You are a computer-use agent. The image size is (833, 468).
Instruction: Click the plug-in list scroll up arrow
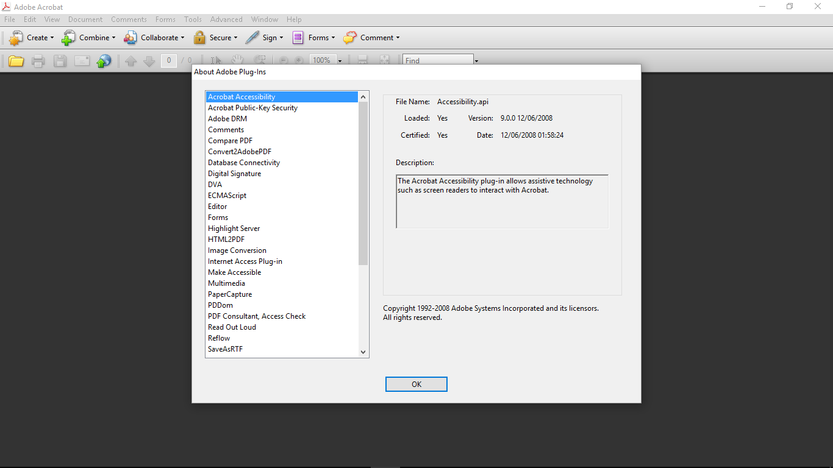(x=363, y=96)
